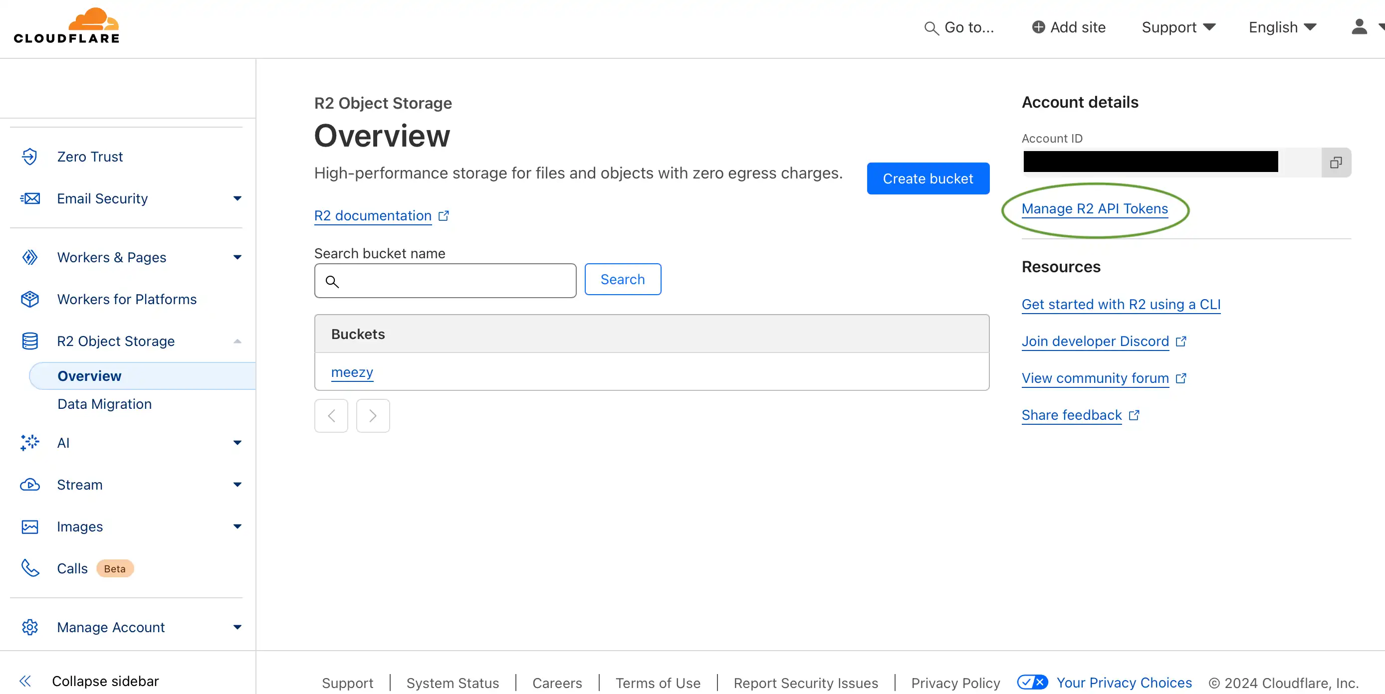Click the Create bucket button
Viewport: 1385px width, 694px height.
(928, 178)
